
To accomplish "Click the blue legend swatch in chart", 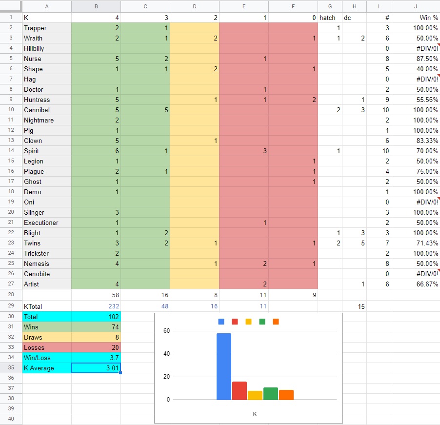I will [x=221, y=322].
